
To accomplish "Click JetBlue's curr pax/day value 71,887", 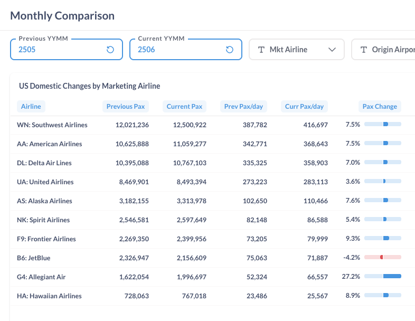I will [x=317, y=258].
